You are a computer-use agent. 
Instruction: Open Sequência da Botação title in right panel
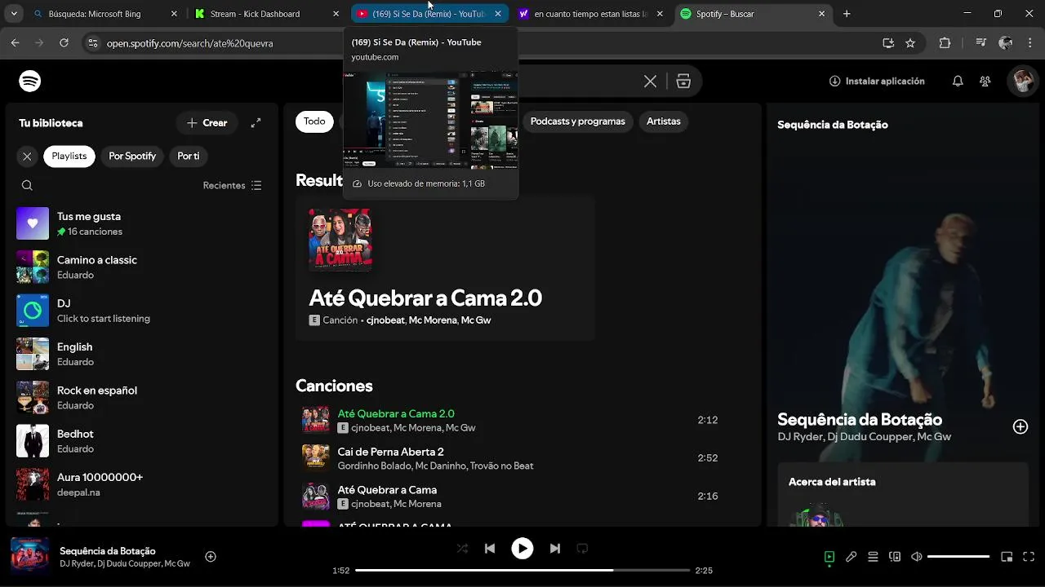[860, 420]
